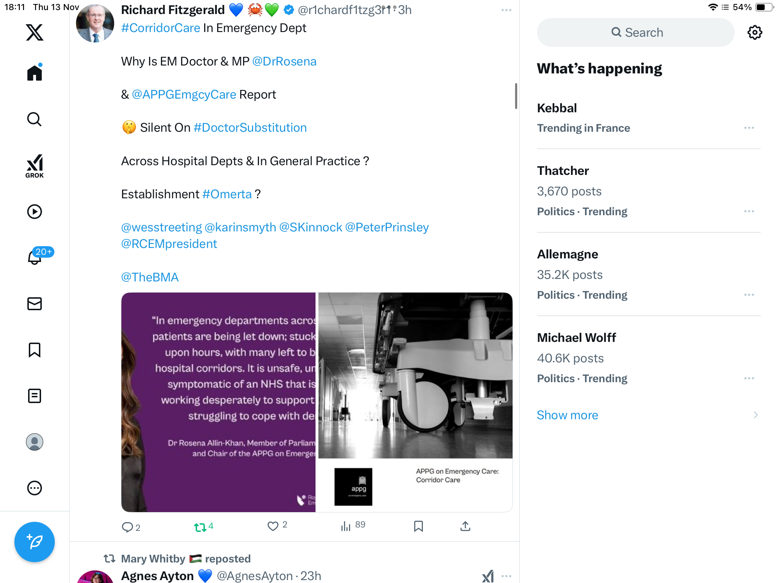Click the timeline scrollbar thumb
Viewport: 778px width, 583px height.
[x=516, y=96]
